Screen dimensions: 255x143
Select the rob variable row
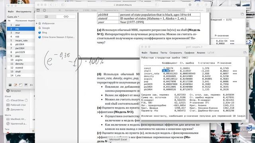click(21, 37)
